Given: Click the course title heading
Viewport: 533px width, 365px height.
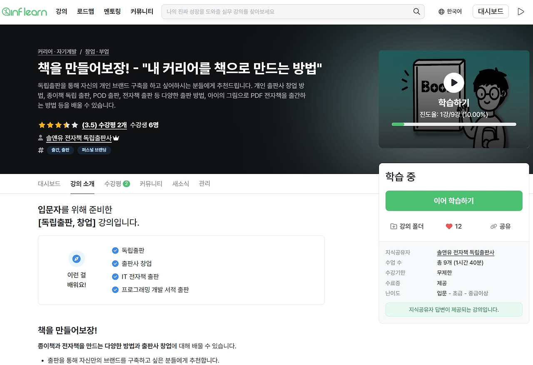Looking at the screenshot, I should [180, 68].
